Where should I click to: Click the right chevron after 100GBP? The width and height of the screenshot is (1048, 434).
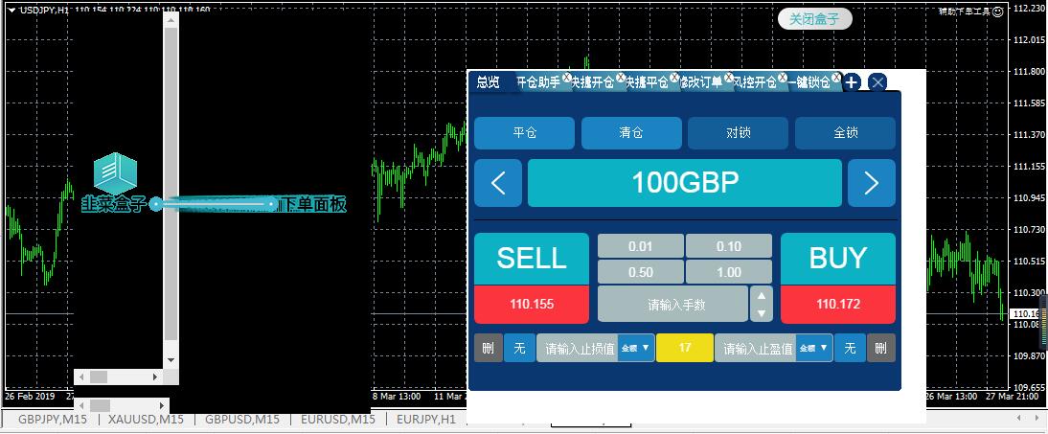point(872,183)
